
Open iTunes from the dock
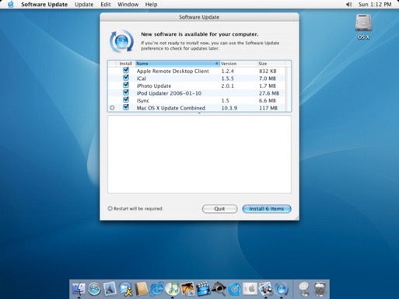coord(172,289)
